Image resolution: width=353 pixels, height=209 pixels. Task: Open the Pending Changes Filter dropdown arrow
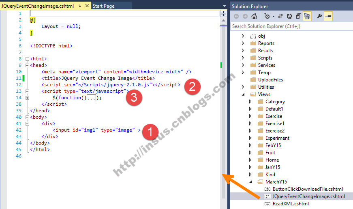pyautogui.click(x=273, y=17)
